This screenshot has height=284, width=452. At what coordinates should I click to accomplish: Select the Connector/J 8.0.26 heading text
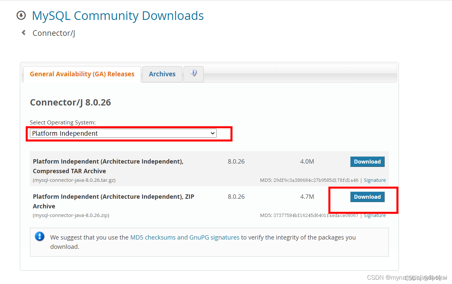70,102
